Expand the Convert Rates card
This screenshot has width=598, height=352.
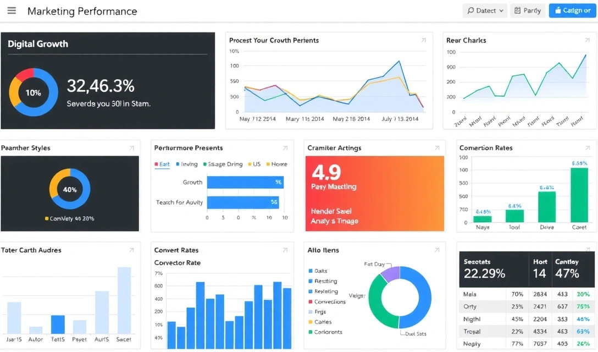click(x=285, y=250)
